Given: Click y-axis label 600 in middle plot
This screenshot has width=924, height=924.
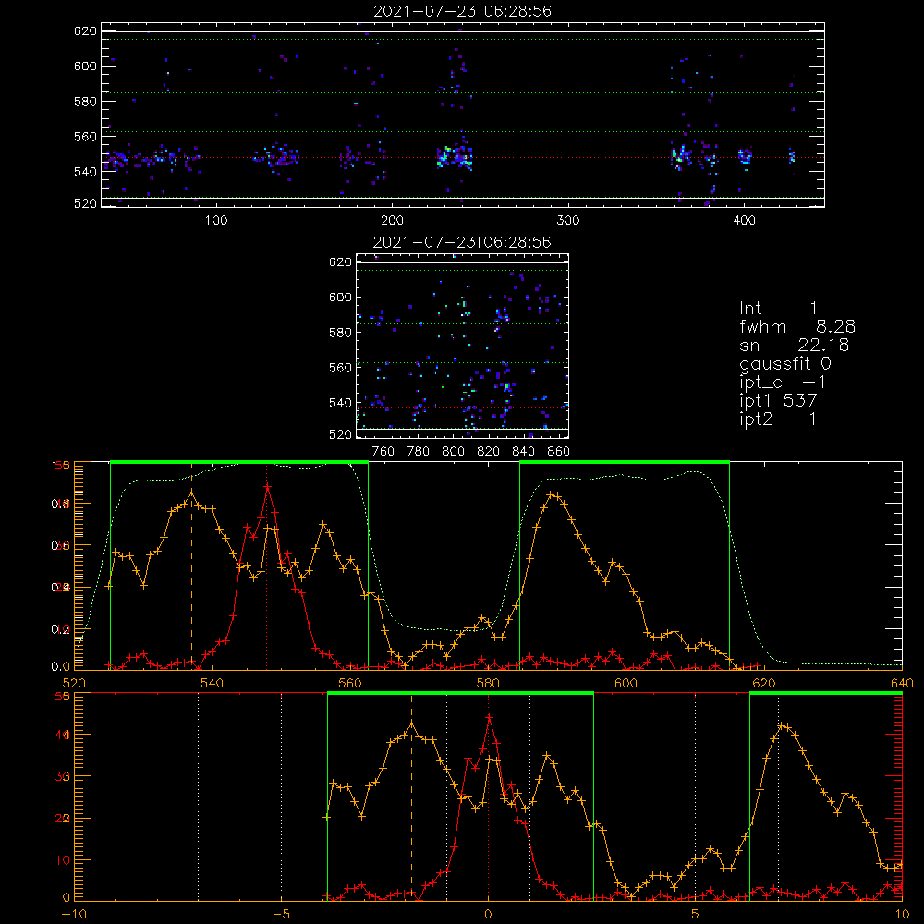Looking at the screenshot, I should coord(341,298).
